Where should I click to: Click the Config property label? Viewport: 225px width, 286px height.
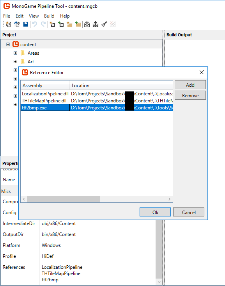[x=9, y=213]
